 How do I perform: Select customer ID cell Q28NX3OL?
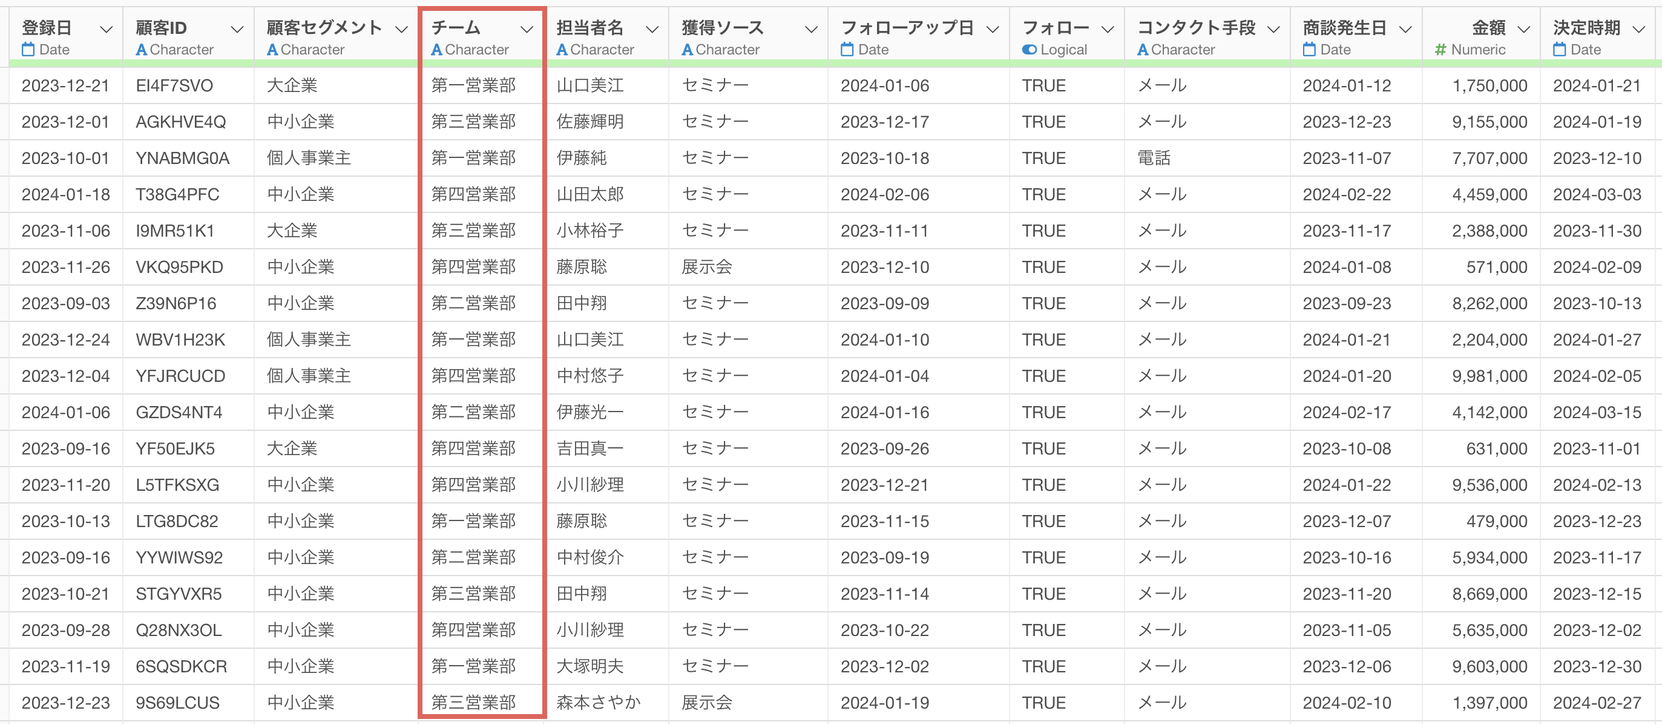pos(179,630)
